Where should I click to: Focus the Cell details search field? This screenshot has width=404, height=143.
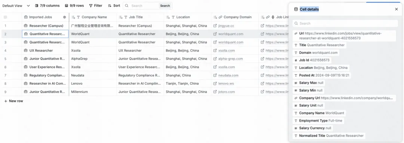coord(345,24)
